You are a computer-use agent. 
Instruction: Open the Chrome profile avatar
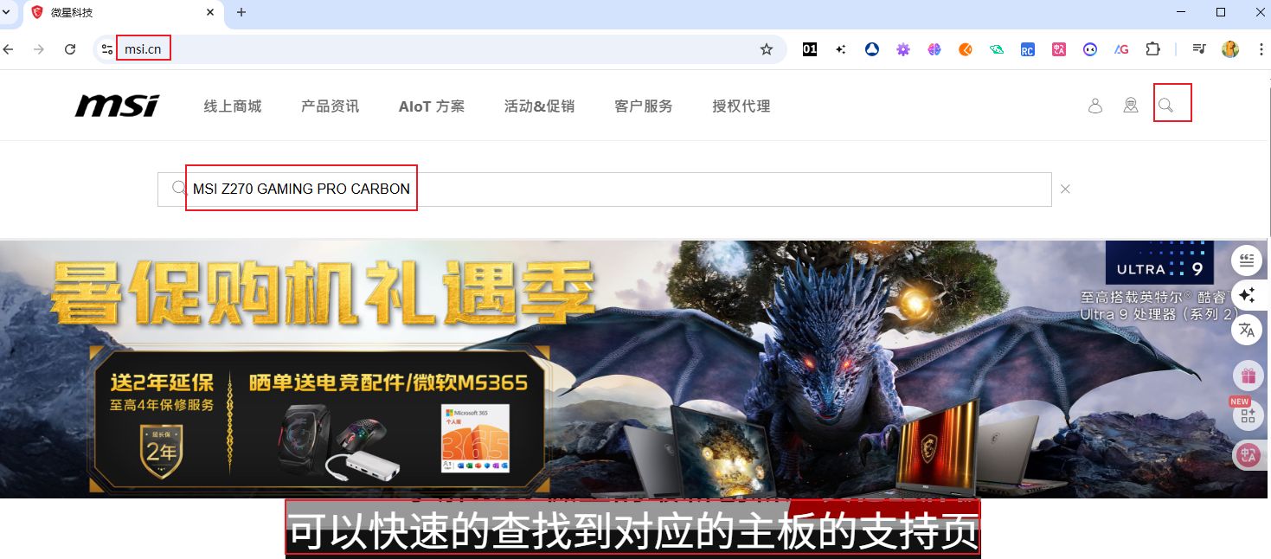[x=1230, y=49]
